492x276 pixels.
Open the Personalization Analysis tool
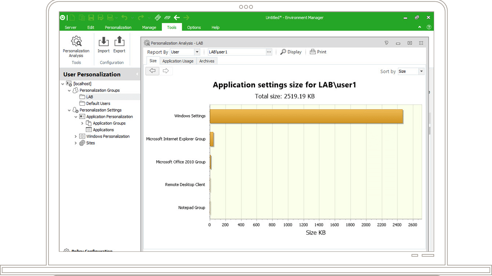click(76, 47)
